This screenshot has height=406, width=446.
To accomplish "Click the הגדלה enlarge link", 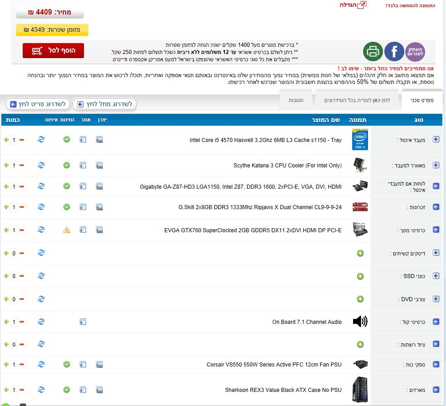I will pyautogui.click(x=353, y=5).
